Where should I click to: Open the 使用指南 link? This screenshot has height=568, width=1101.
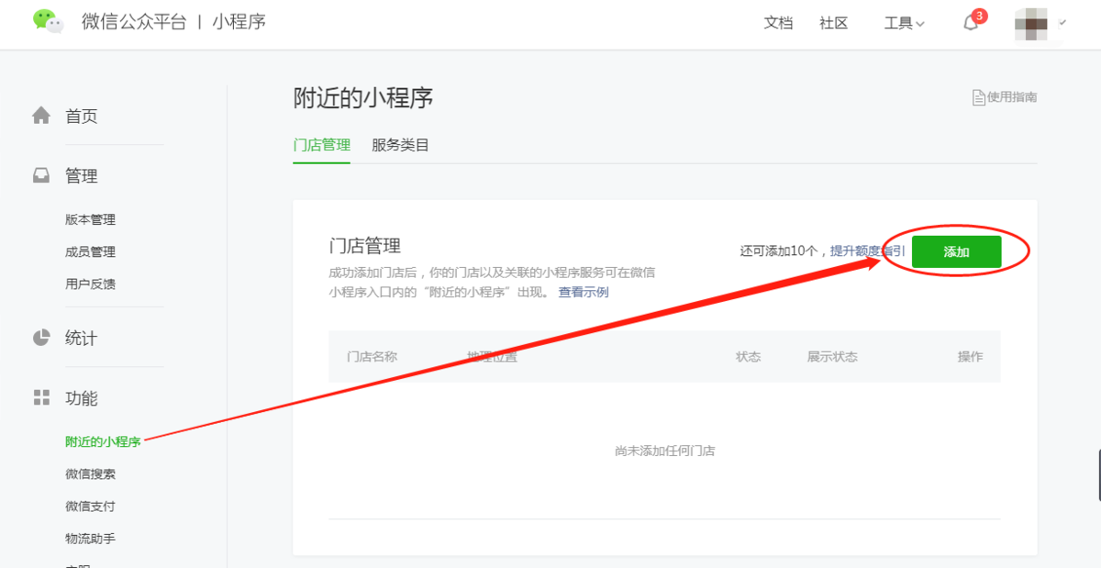[x=1012, y=97]
